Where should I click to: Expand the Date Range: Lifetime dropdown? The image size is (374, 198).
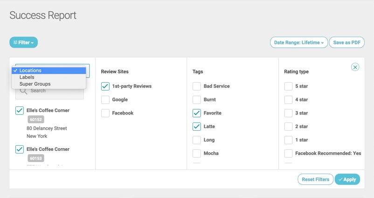(298, 42)
